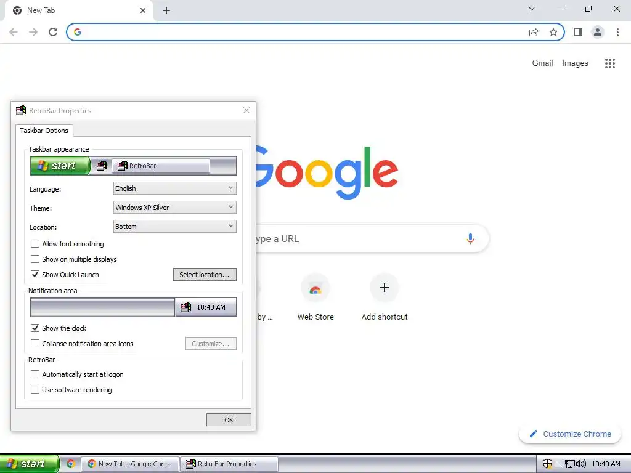Go forward in Chrome
The width and height of the screenshot is (631, 473).
pos(33,32)
